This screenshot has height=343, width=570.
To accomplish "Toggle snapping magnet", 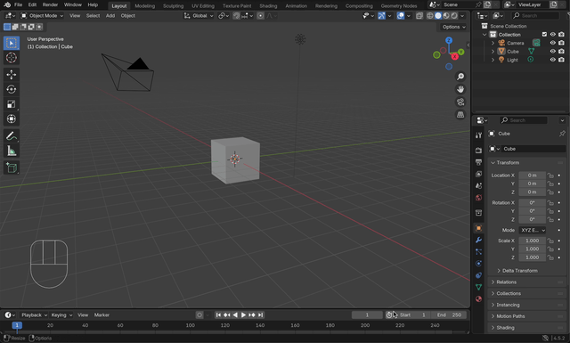I will [236, 16].
